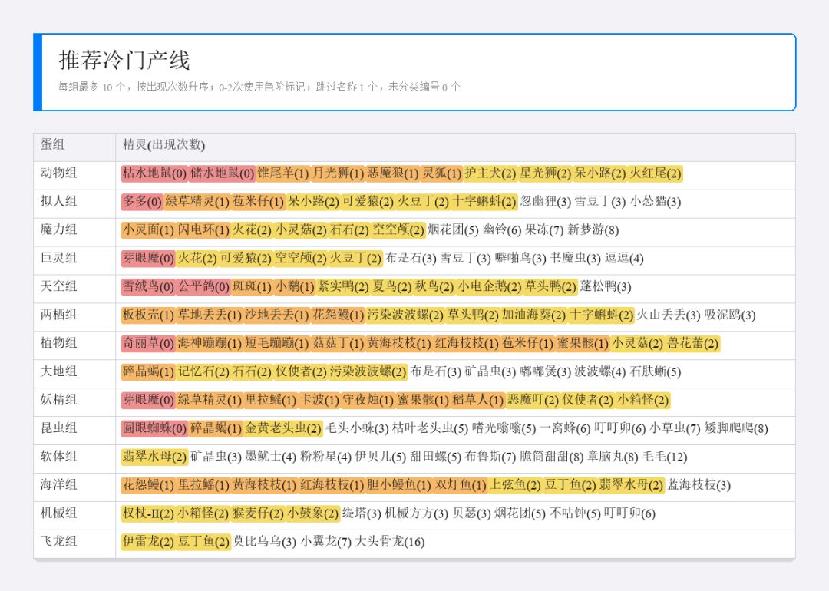Select the 蛋组 column header
Screen dimensions: 829x591
[53, 144]
